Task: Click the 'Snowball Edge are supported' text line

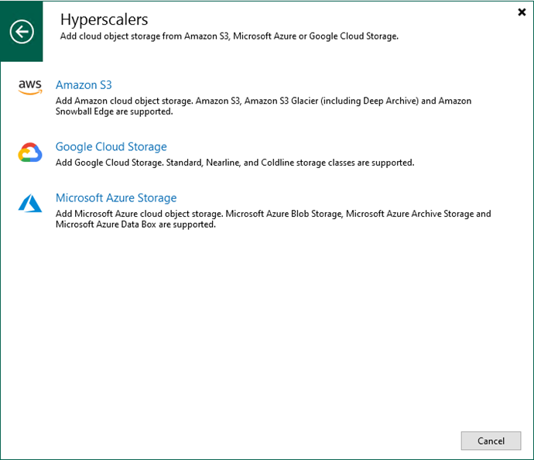Action: [x=114, y=112]
